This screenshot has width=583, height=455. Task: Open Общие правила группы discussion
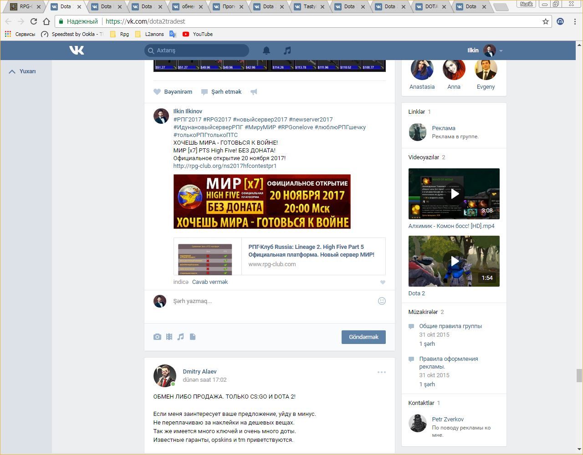pyautogui.click(x=450, y=326)
